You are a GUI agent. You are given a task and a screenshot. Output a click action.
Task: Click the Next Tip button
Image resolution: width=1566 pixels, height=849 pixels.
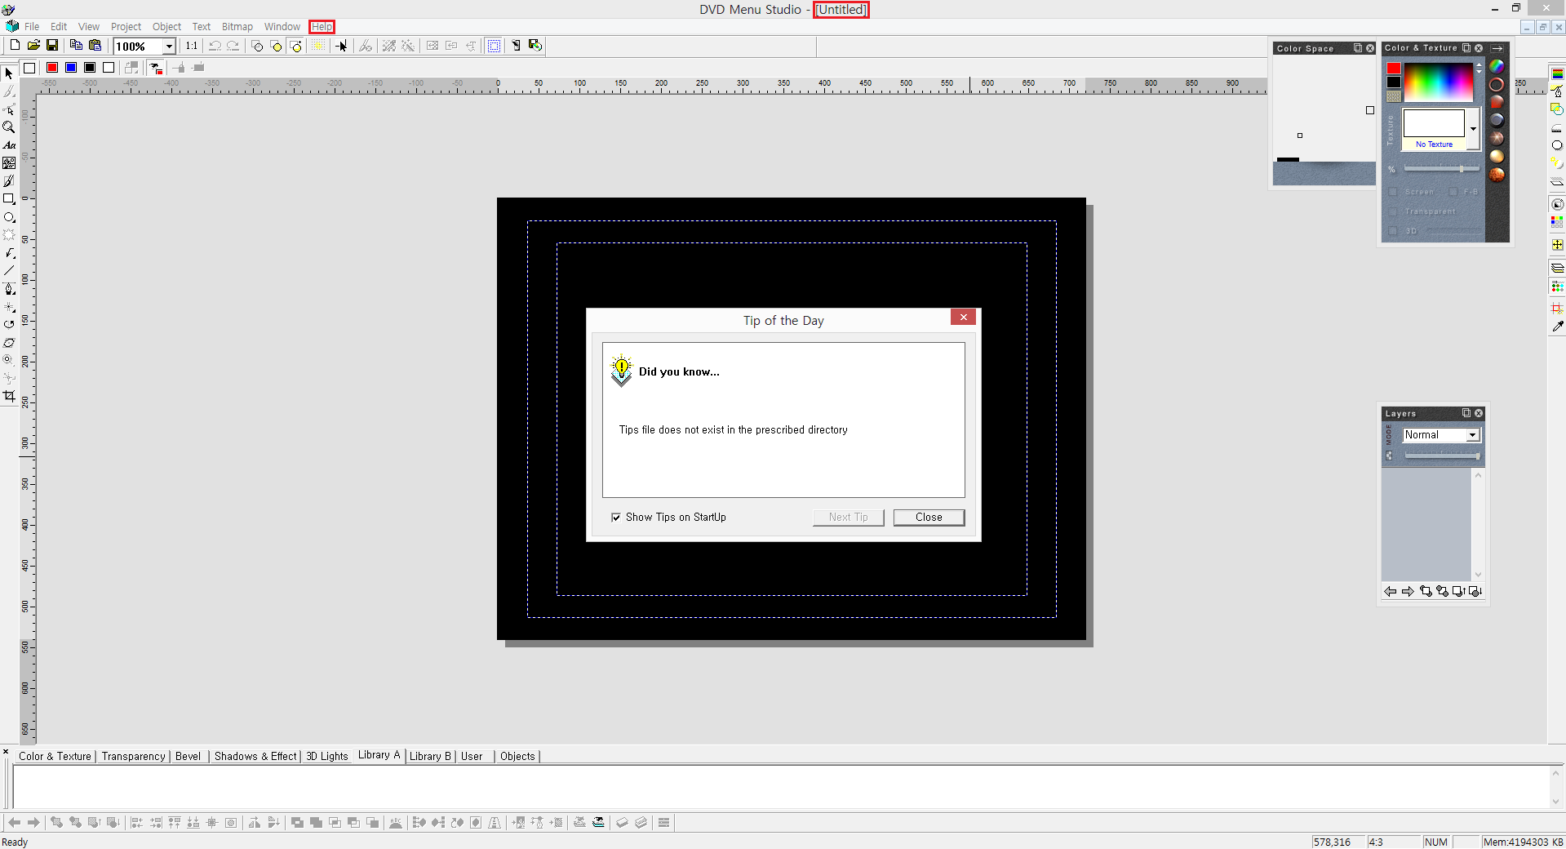click(x=848, y=518)
